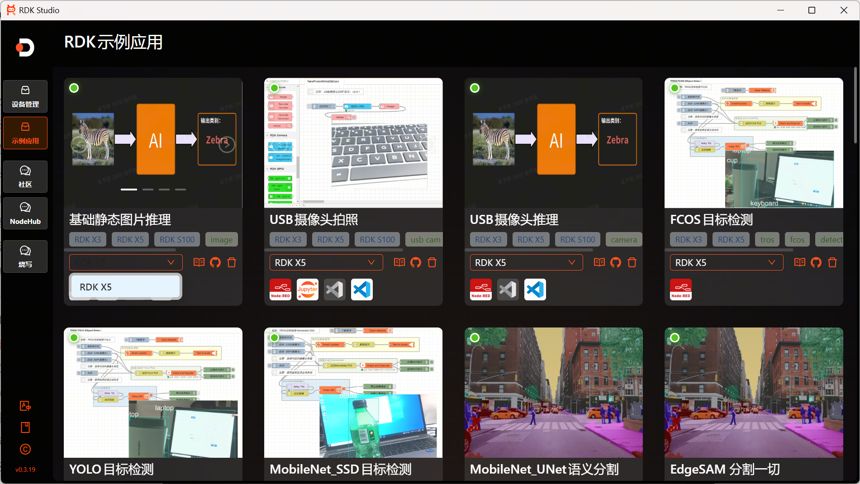
Task: Expand device dropdown under USB摄像头拍照
Action: pos(326,262)
